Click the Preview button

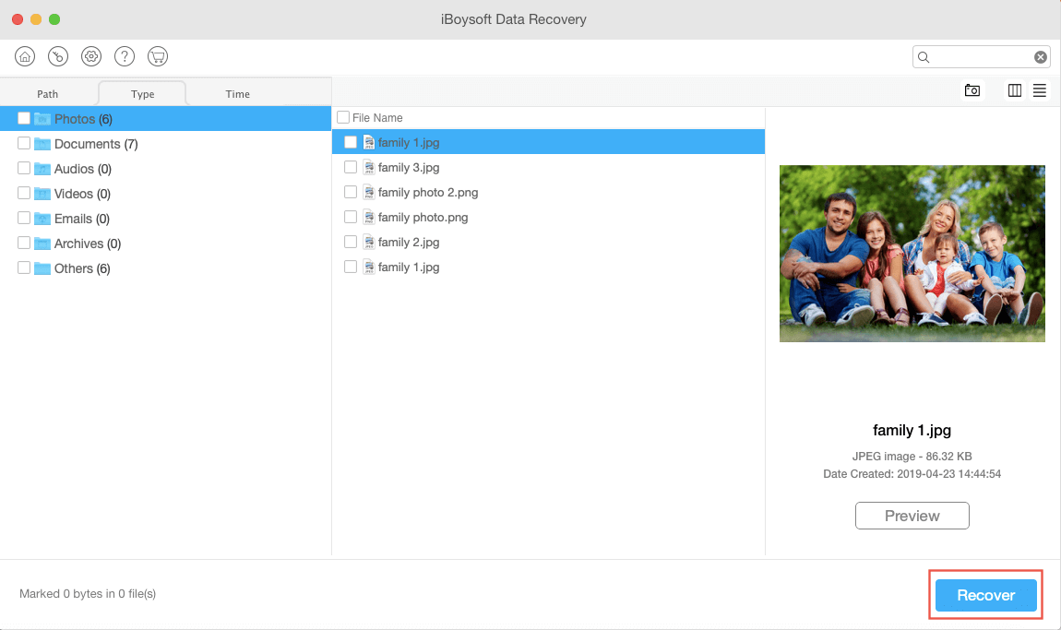pos(912,516)
